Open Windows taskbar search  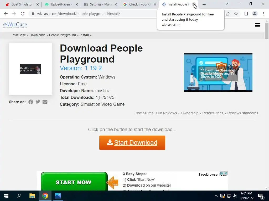(x=19, y=196)
